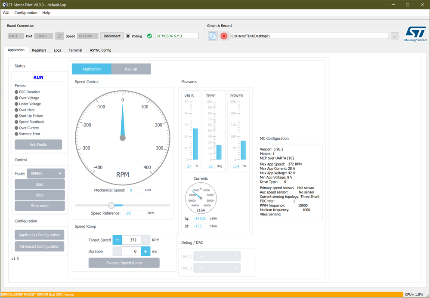Click the green connection status checkmark
Screen dimensions: 430x298
[x=149, y=36]
